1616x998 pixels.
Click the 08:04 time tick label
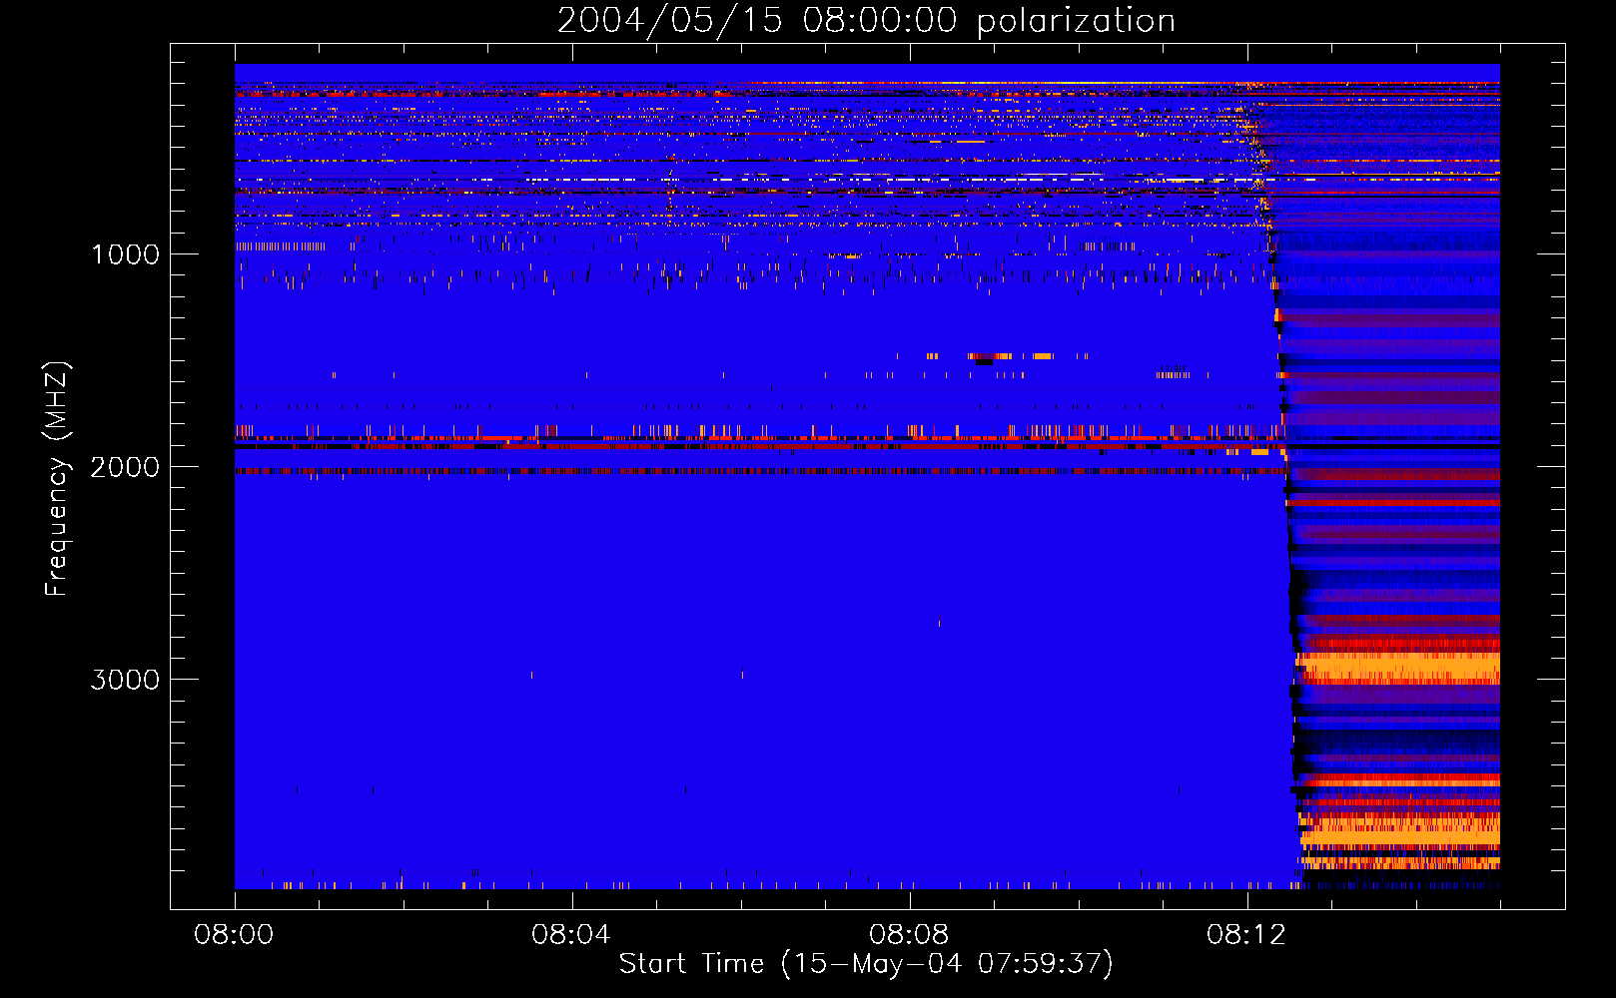pyautogui.click(x=571, y=935)
